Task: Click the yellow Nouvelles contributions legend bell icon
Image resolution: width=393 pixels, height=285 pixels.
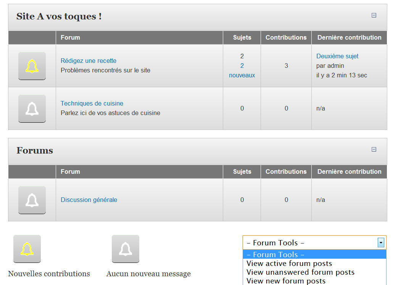Action: (x=27, y=249)
